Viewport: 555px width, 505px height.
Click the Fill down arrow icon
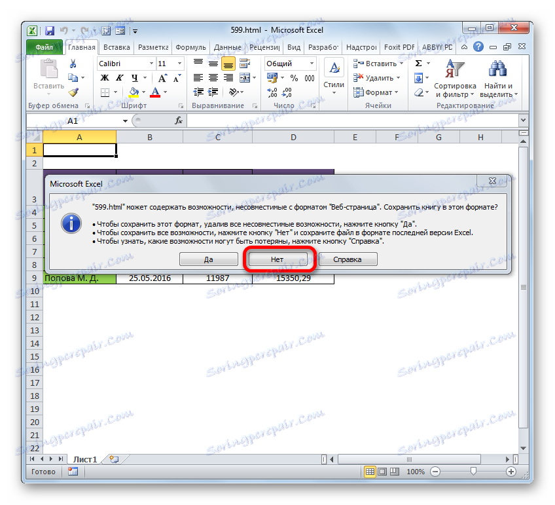tap(418, 78)
